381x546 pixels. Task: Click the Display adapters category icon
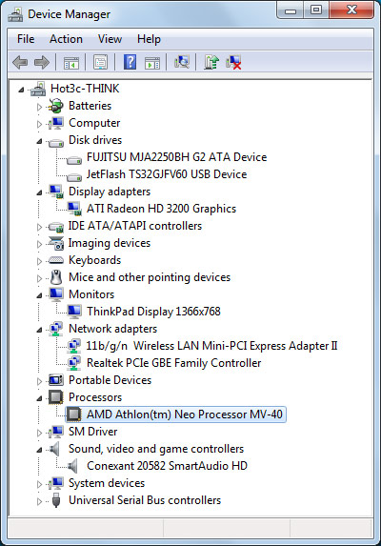56,192
